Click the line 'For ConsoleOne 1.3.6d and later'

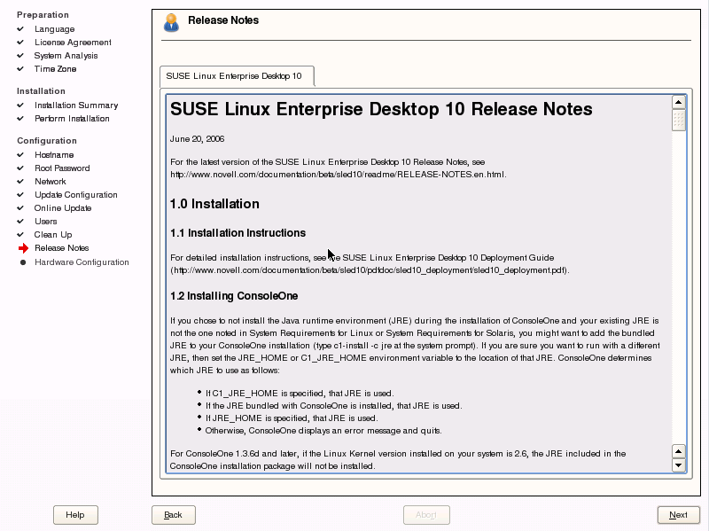pyautogui.click(x=398, y=454)
